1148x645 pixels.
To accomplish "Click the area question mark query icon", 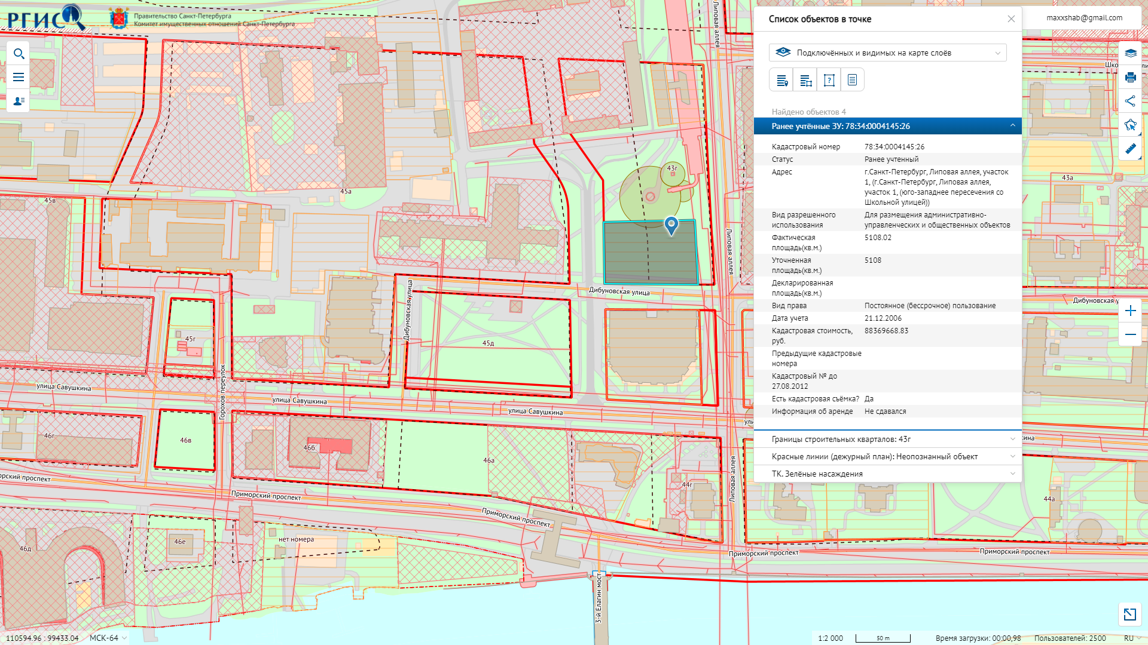I will [829, 80].
